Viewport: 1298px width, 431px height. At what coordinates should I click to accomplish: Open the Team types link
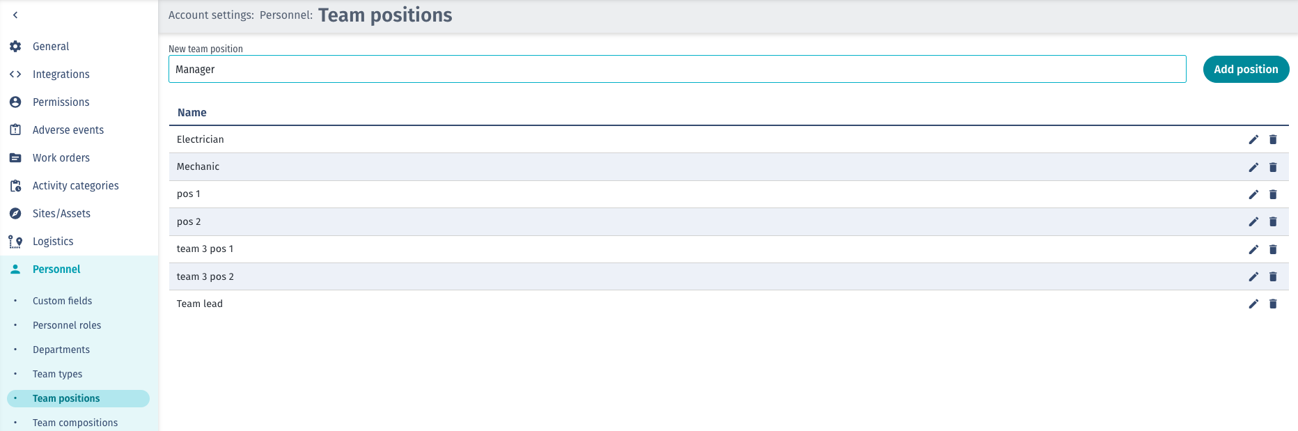click(x=57, y=374)
